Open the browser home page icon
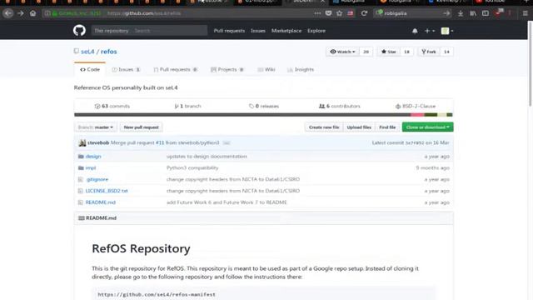Image resolution: width=533 pixels, height=300 pixels. pyautogui.click(x=32, y=13)
